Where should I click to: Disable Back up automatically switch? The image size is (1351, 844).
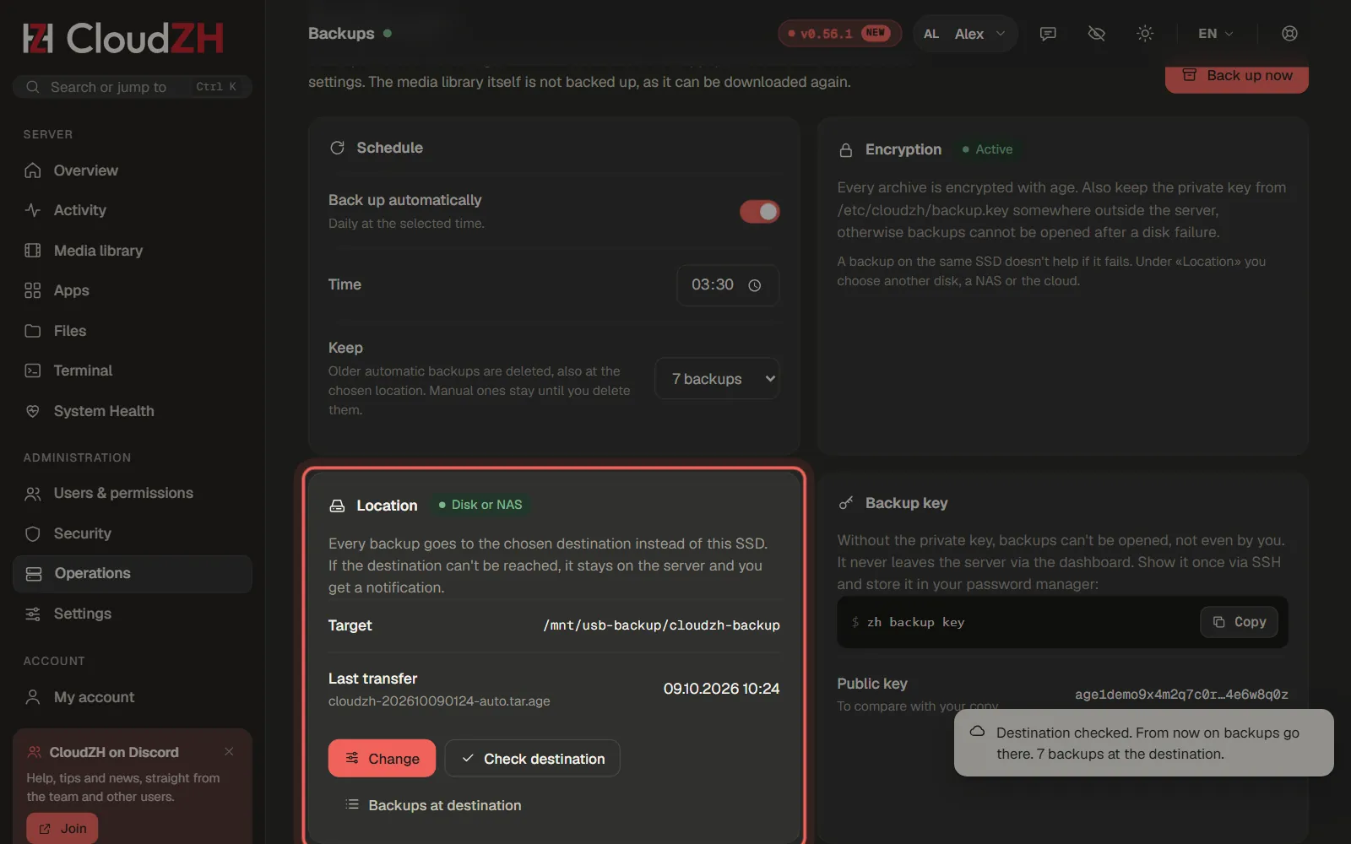pos(760,212)
